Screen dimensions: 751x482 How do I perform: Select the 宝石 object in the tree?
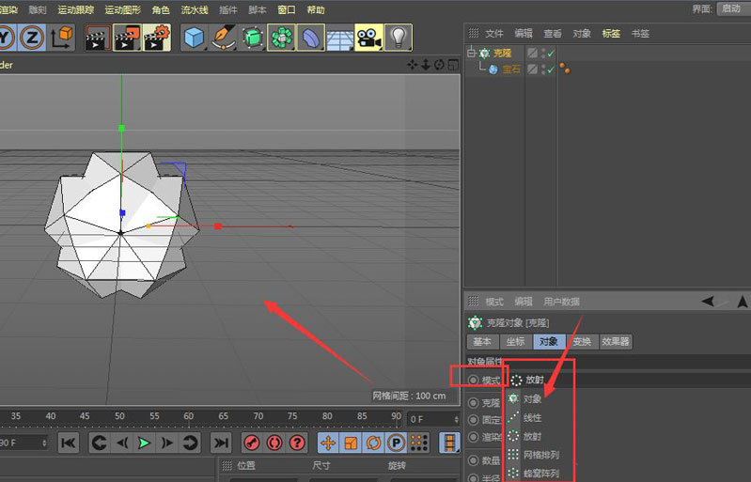point(510,70)
